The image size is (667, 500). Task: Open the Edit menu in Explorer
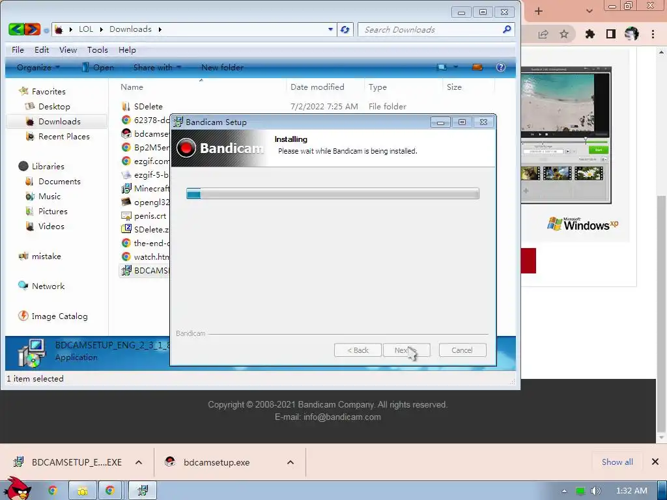click(42, 49)
